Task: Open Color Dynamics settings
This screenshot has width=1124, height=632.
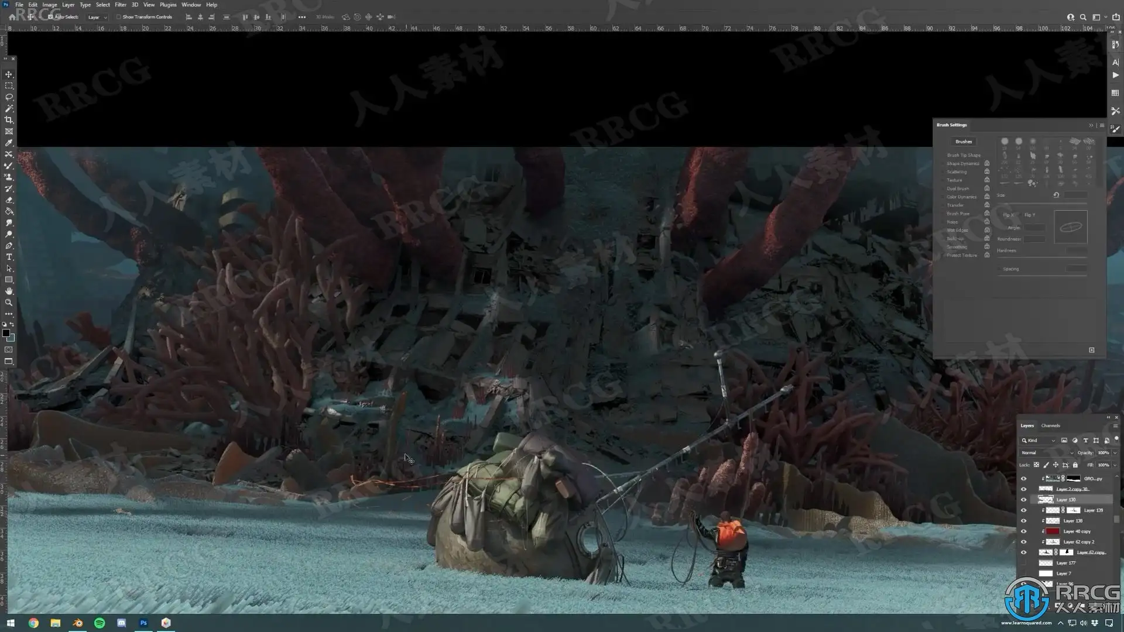Action: click(962, 197)
